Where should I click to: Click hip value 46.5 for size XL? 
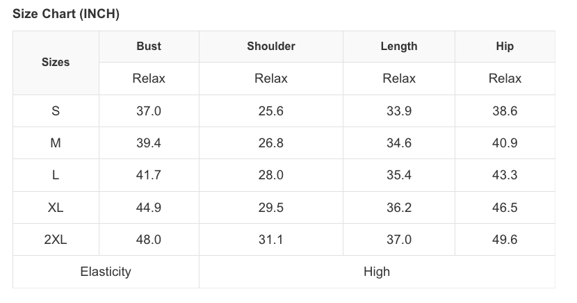point(505,207)
